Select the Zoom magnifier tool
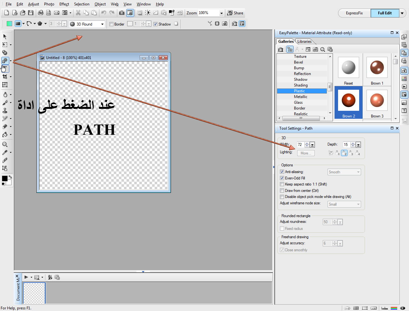 coord(5,144)
